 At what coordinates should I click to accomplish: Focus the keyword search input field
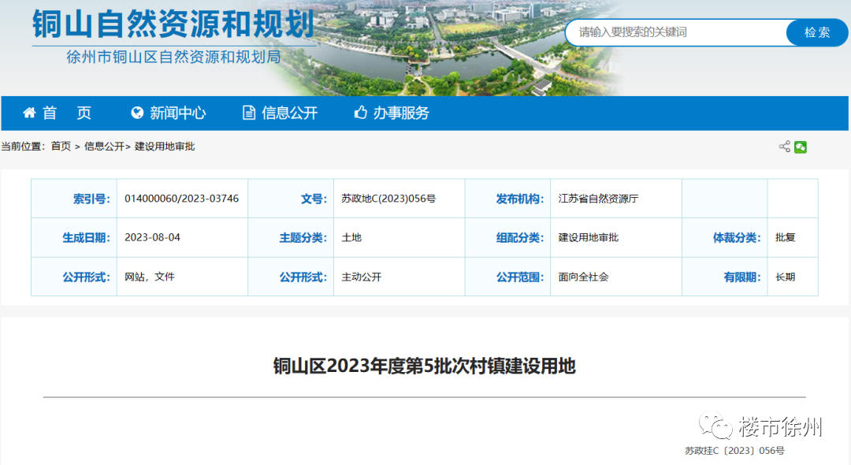tap(676, 32)
